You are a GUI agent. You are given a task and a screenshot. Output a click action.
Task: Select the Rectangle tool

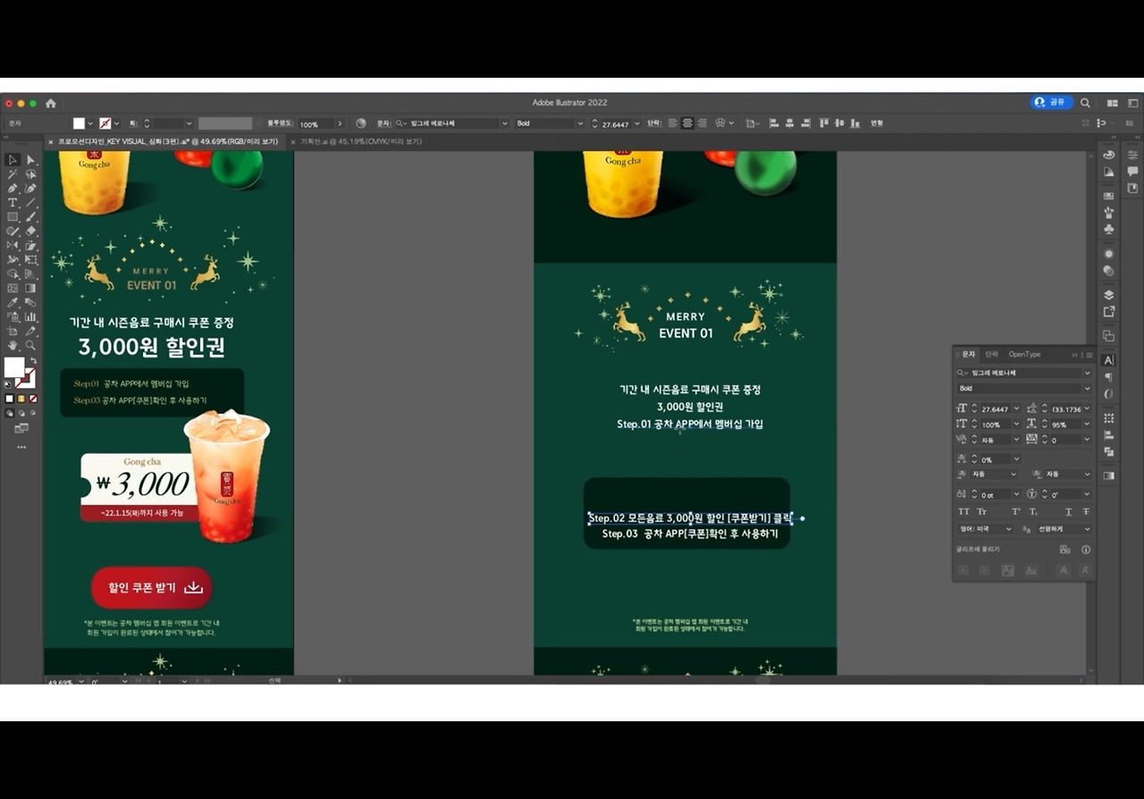(13, 217)
